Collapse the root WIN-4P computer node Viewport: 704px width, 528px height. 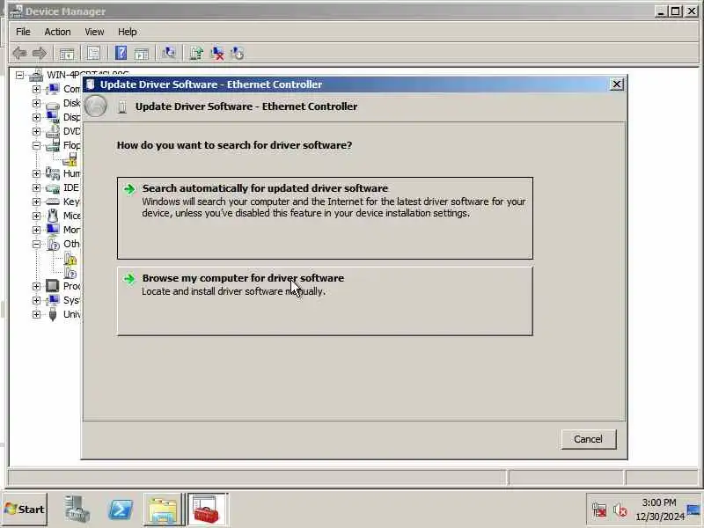(19, 75)
